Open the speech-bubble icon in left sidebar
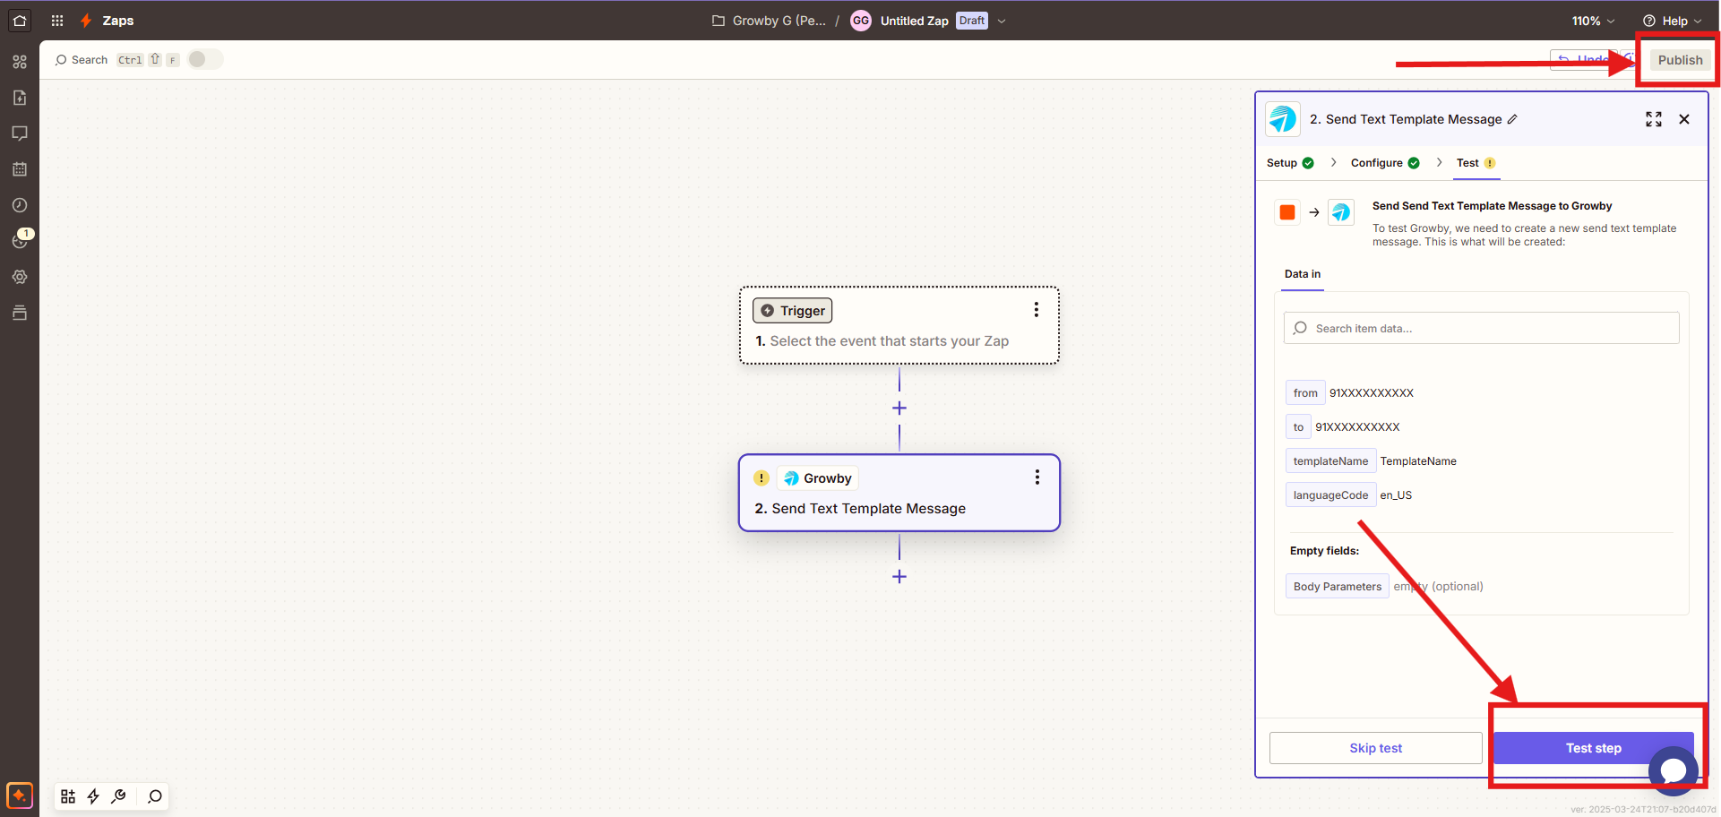The image size is (1721, 817). [20, 133]
